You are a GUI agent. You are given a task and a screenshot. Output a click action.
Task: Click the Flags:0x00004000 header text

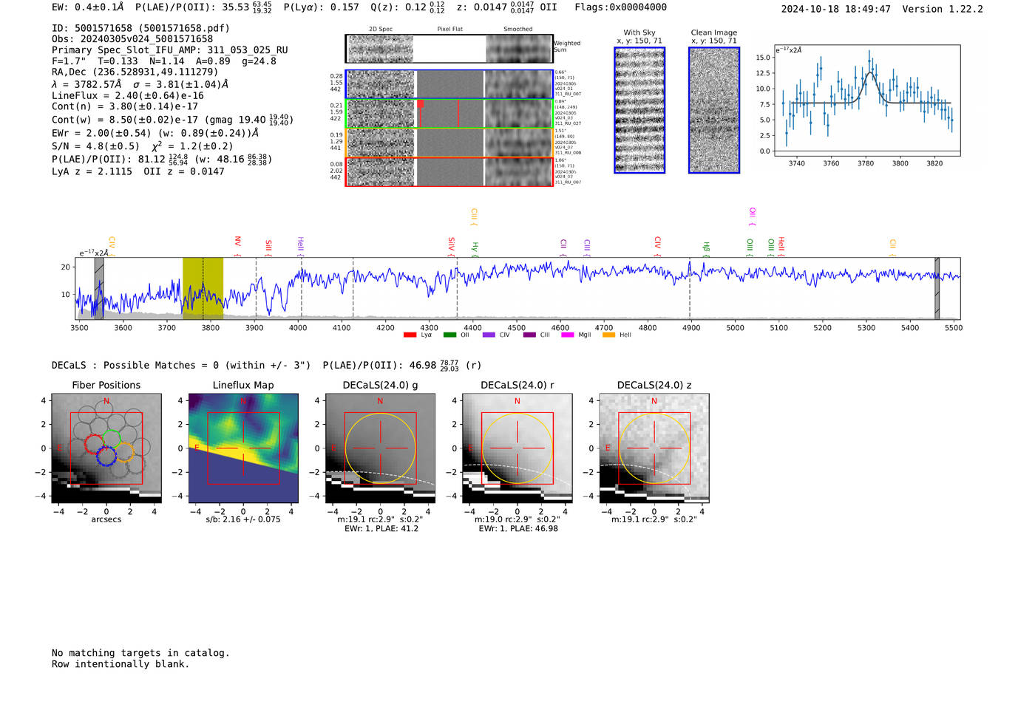tap(620, 7)
